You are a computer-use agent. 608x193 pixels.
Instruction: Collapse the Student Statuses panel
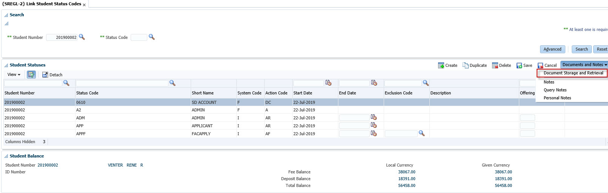pos(6,65)
